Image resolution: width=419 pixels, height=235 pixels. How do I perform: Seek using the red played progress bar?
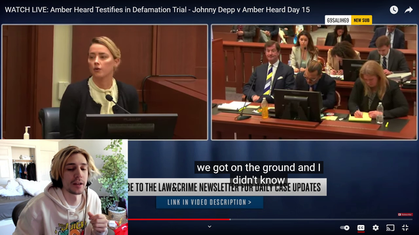(x=179, y=219)
